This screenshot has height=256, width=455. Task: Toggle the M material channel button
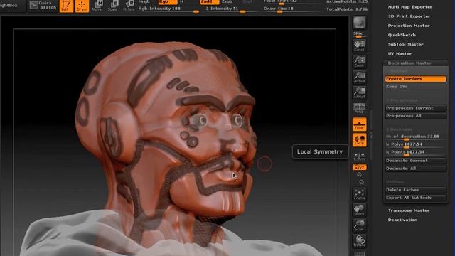(182, 1)
